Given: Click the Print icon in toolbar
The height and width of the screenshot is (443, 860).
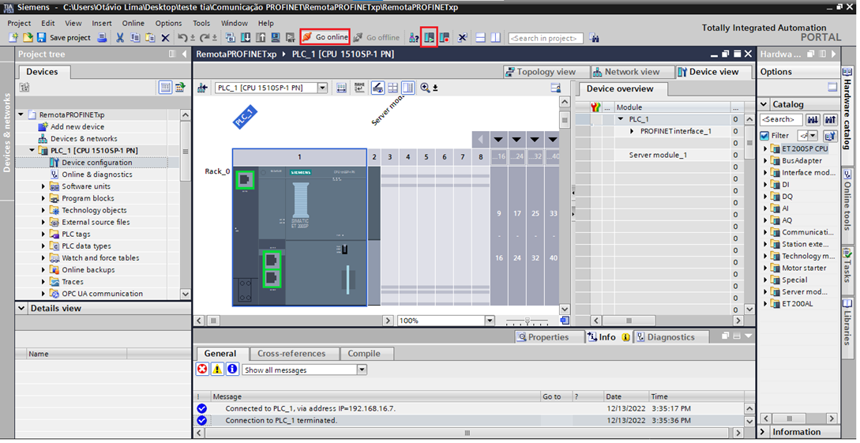Looking at the screenshot, I should [103, 37].
